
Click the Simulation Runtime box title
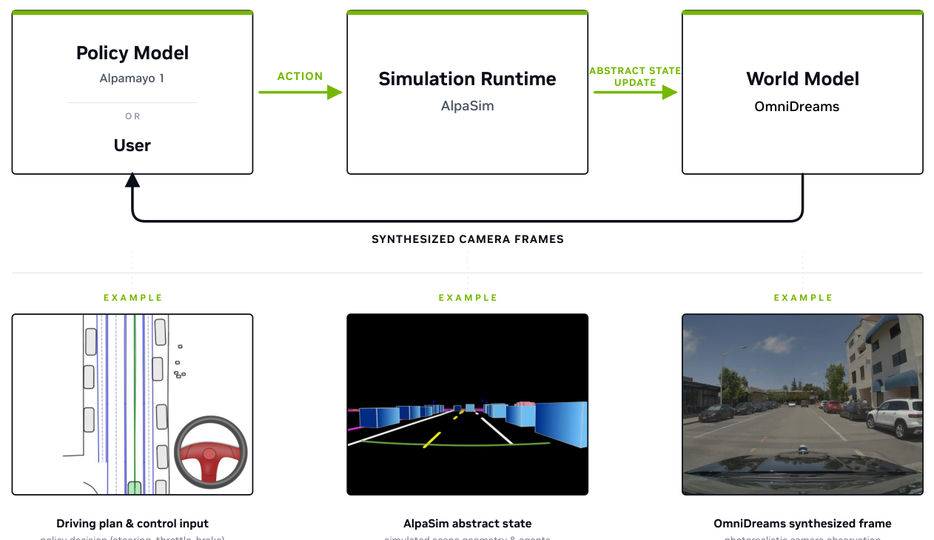click(x=468, y=79)
